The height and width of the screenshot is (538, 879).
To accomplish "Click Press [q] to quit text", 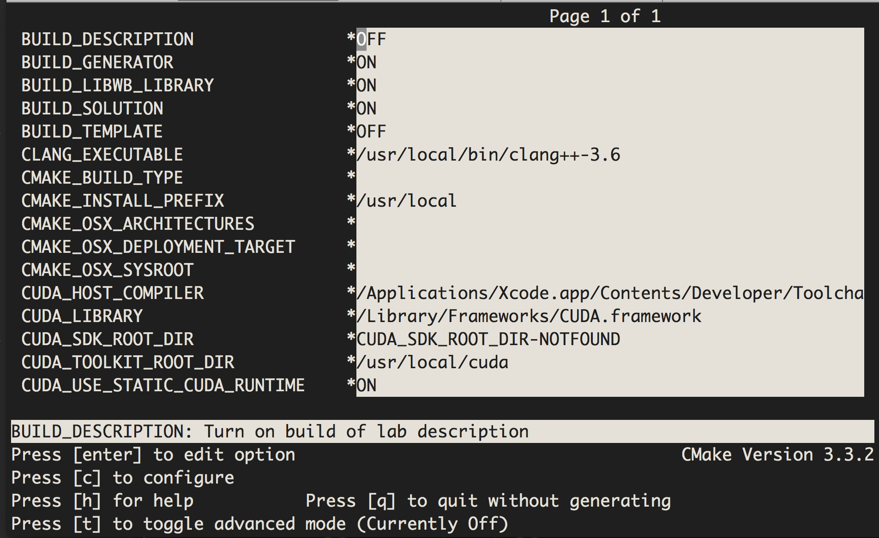I will point(487,500).
